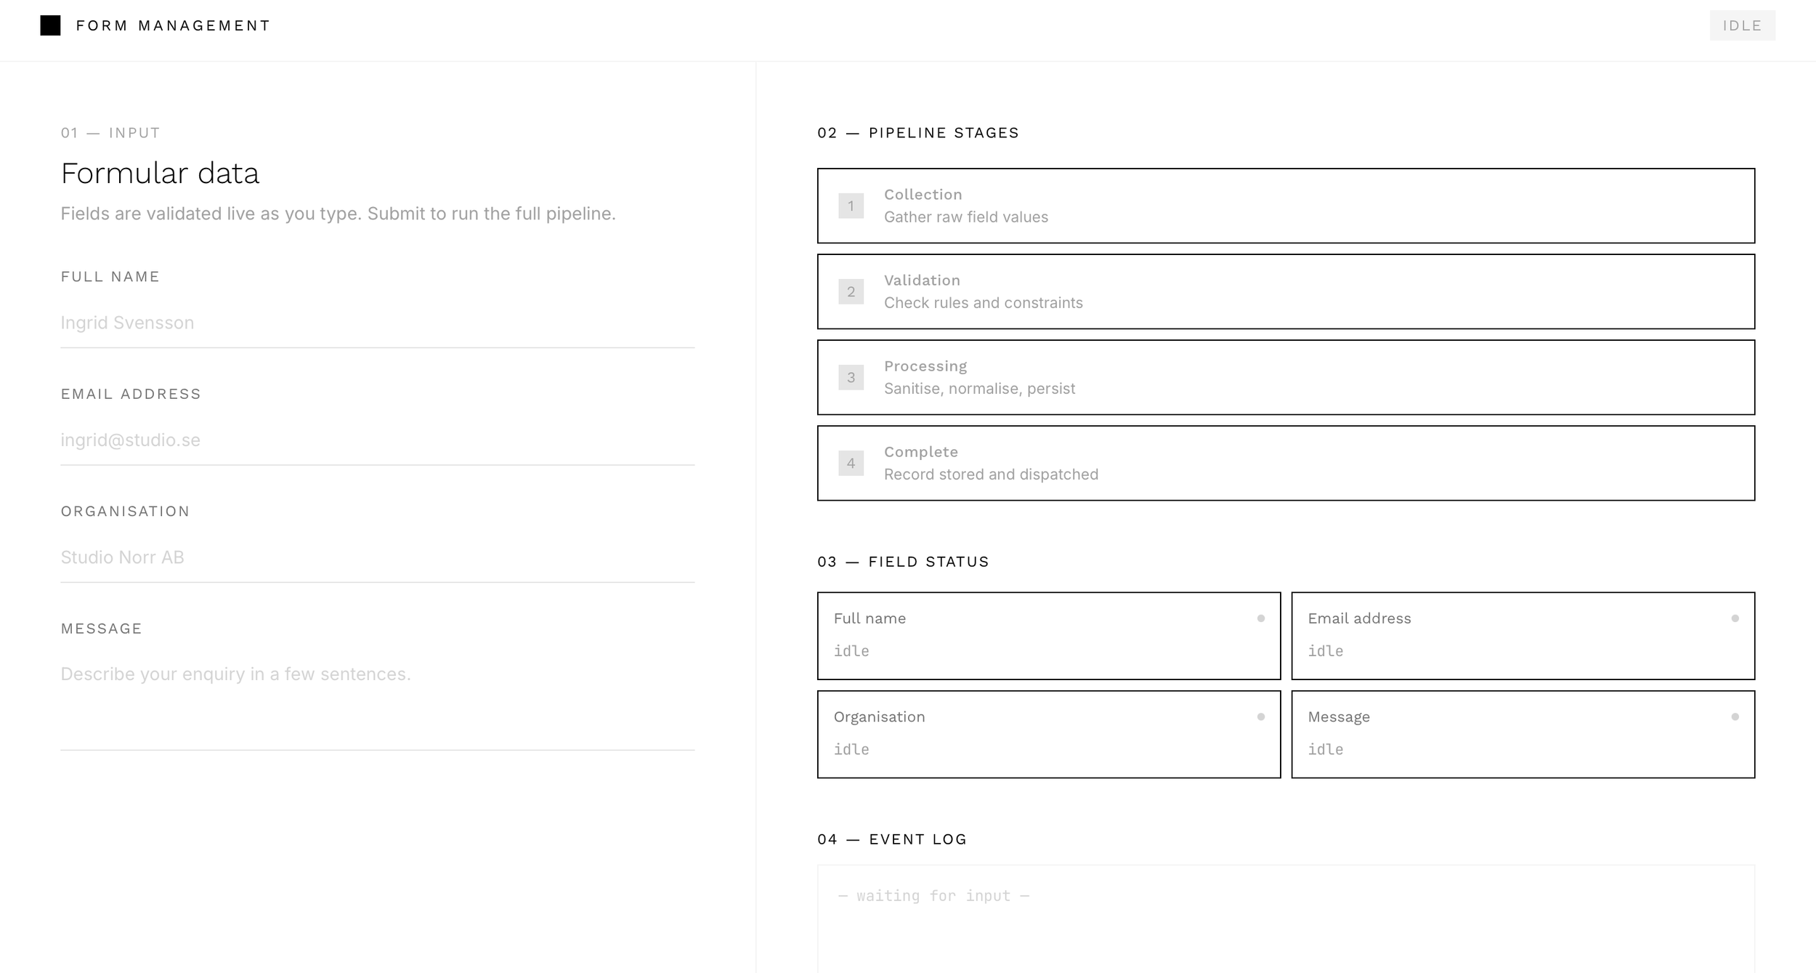1816x973 pixels.
Task: Click the Form Management header title
Action: pos(173,25)
